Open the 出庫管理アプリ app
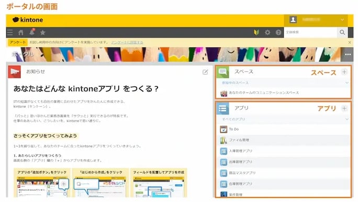The height and width of the screenshot is (202, 358). (x=283, y=162)
